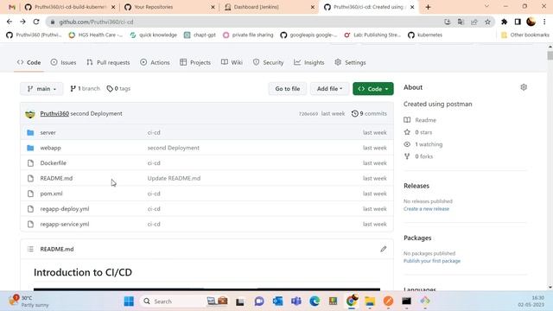The width and height of the screenshot is (553, 311).
Task: Open Chrome three-dot menu
Action: tap(544, 22)
